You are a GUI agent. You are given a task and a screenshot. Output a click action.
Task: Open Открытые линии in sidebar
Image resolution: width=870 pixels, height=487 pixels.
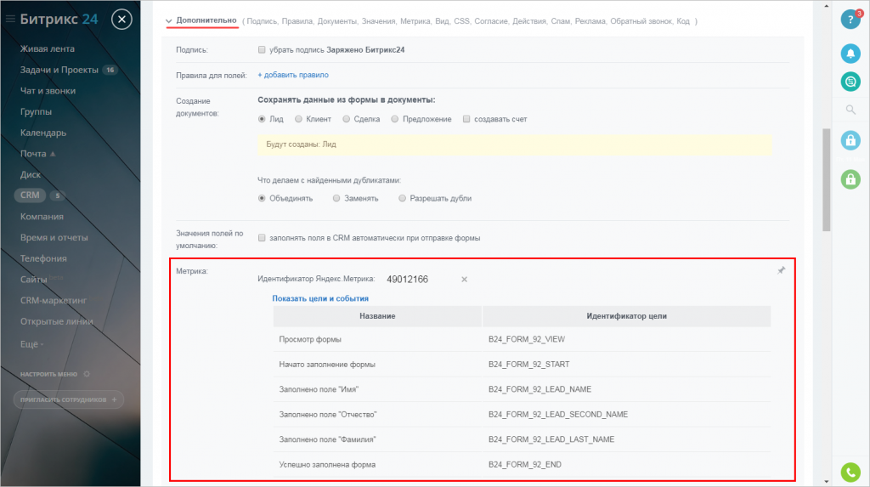[x=57, y=321]
